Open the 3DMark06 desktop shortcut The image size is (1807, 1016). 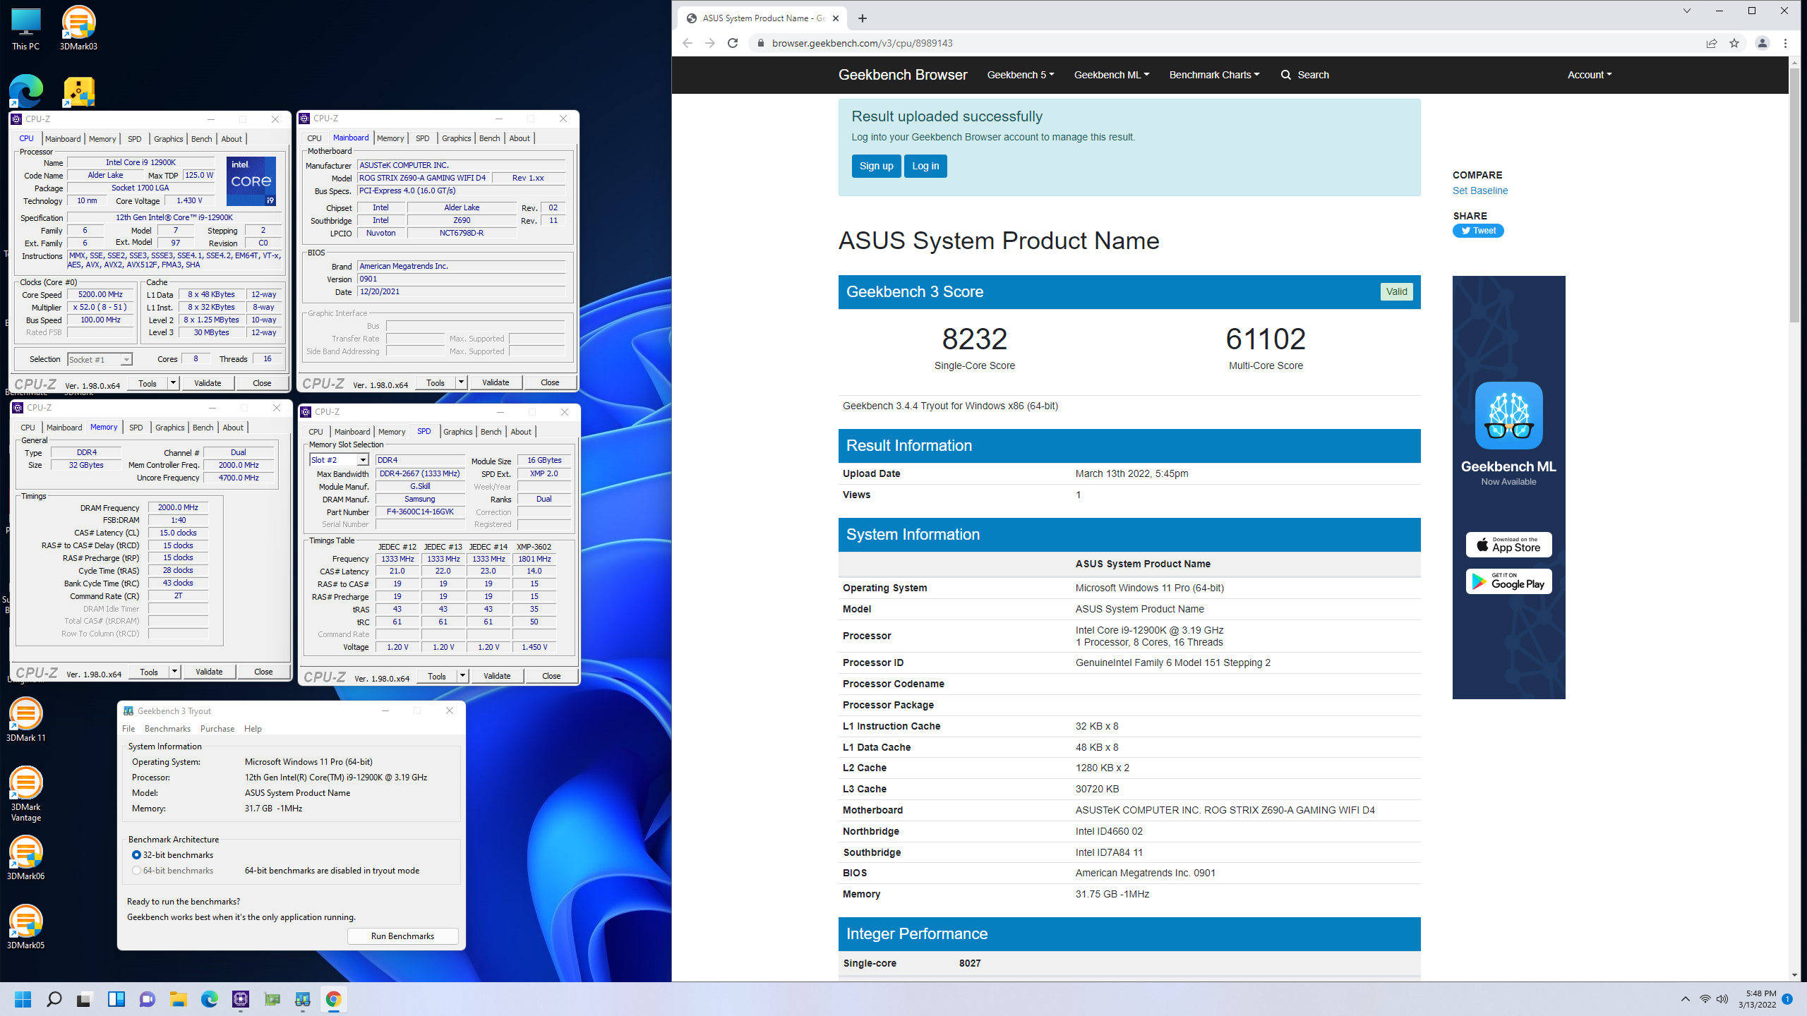click(25, 858)
